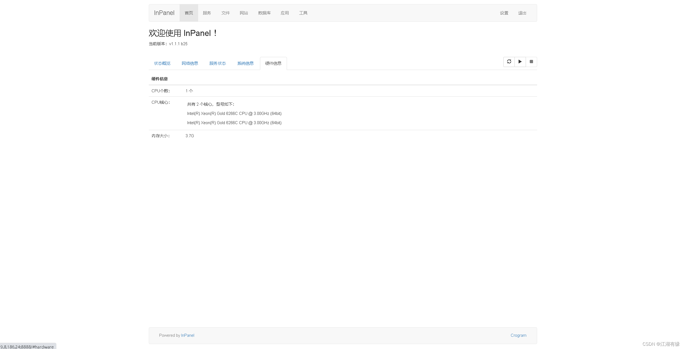The height and width of the screenshot is (349, 684).
Task: Click the CPU个数 label
Action: click(161, 91)
